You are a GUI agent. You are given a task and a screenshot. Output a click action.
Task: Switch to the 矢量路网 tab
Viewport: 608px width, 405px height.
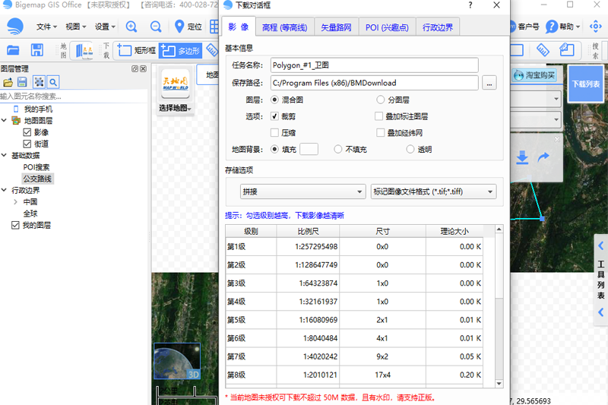(335, 27)
